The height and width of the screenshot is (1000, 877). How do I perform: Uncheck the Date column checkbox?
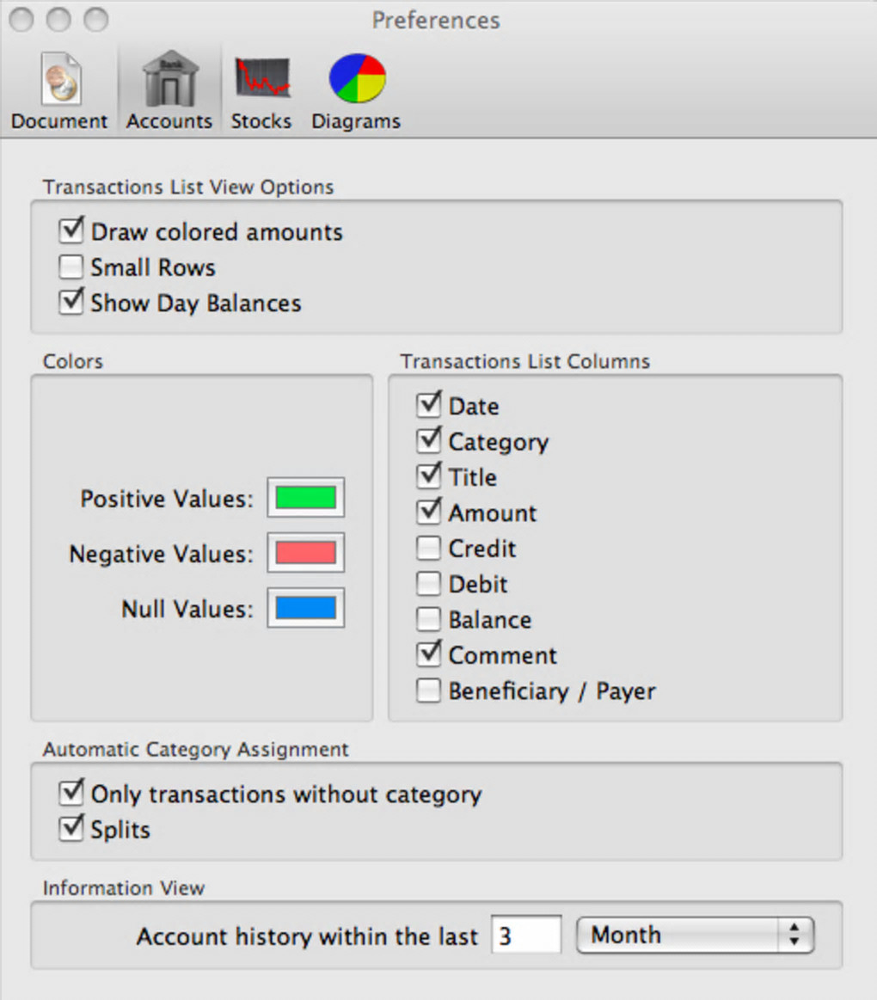coord(428,405)
